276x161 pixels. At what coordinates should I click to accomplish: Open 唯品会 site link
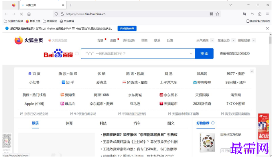tap(68, 104)
